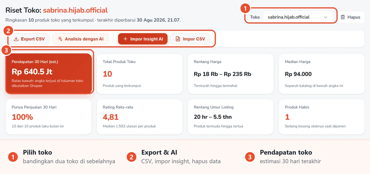Open the Pendapatan 30 Hari revenue card
The image size is (370, 174).
(x=49, y=74)
